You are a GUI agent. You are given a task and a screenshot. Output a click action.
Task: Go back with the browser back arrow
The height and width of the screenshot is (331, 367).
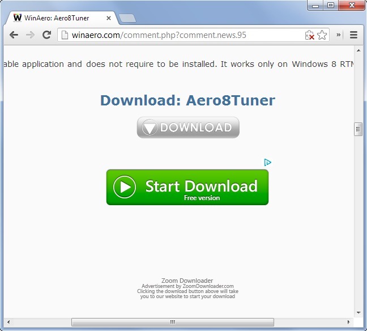(14, 35)
